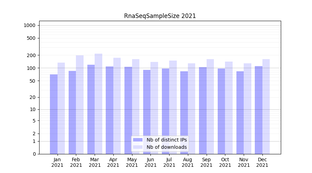Select the 100 y-axis tick label
312x173 pixels.
click(x=31, y=68)
